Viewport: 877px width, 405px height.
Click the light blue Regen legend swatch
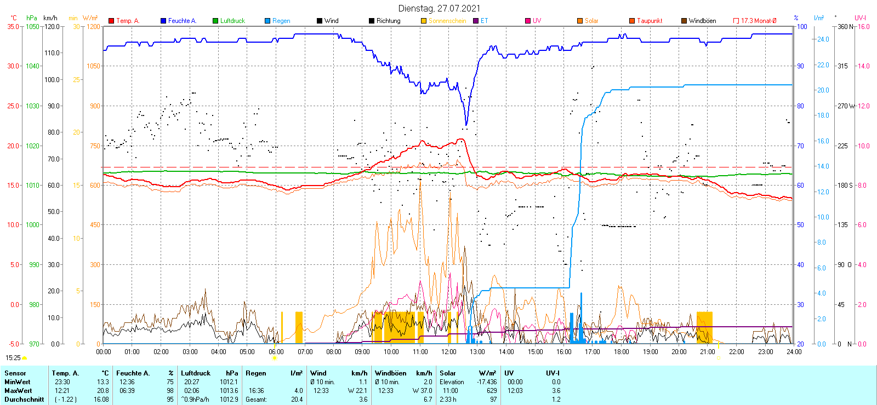pos(267,21)
